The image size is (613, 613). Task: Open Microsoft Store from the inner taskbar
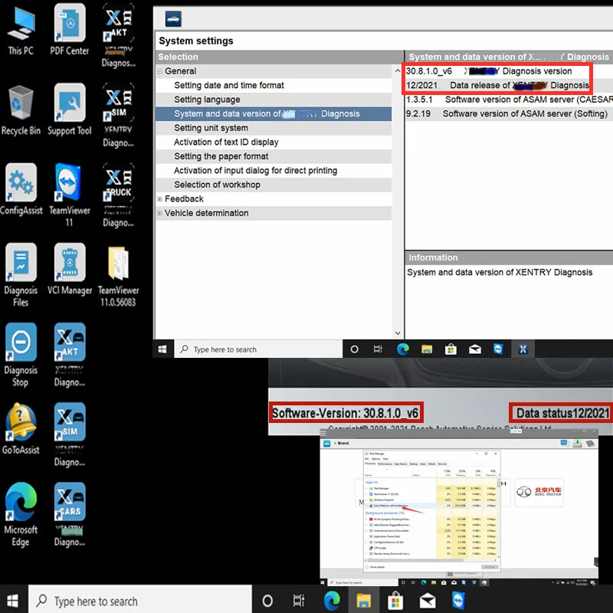coord(451,349)
